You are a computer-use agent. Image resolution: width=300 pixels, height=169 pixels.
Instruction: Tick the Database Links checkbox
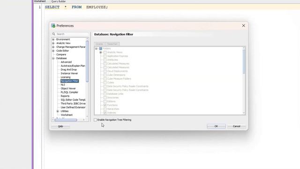[105, 94]
